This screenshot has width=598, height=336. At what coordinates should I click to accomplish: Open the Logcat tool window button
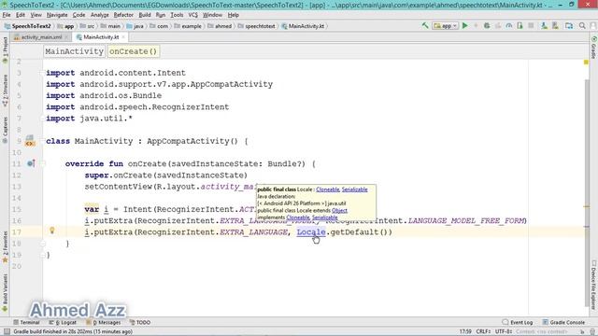(x=63, y=322)
